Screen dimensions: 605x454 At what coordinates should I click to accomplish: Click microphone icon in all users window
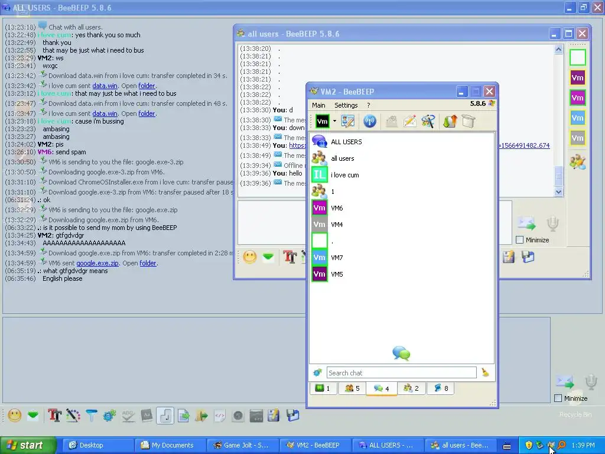tap(552, 223)
